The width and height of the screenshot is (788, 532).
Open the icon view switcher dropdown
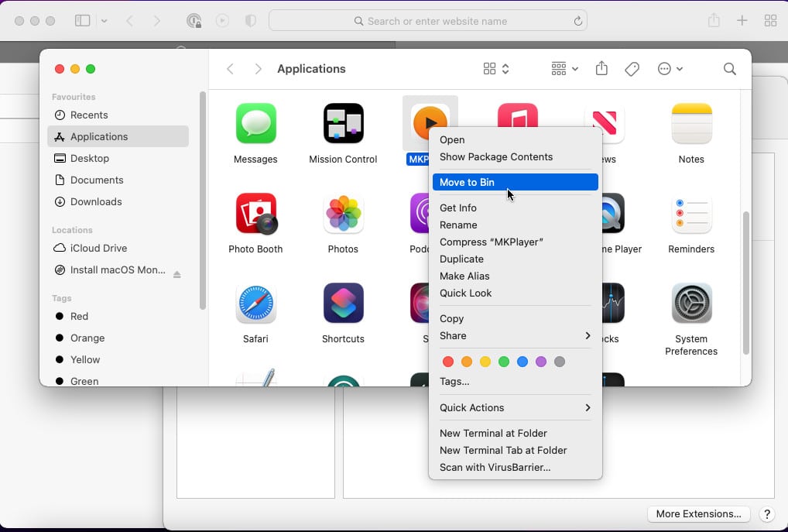pos(496,69)
